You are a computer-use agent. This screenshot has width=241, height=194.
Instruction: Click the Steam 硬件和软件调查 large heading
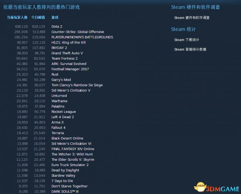(x=195, y=7)
